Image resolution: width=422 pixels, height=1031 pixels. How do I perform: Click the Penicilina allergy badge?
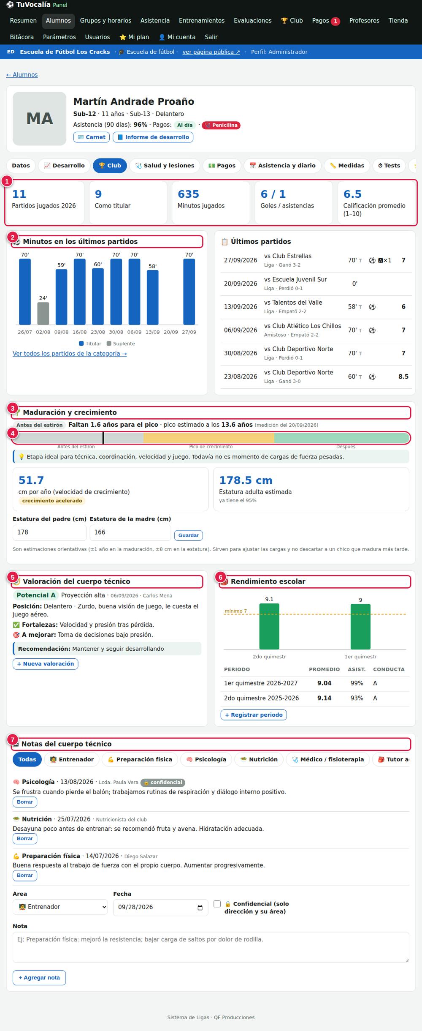tap(221, 125)
